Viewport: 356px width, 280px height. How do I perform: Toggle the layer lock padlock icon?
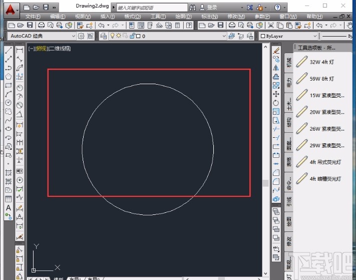tap(131, 36)
